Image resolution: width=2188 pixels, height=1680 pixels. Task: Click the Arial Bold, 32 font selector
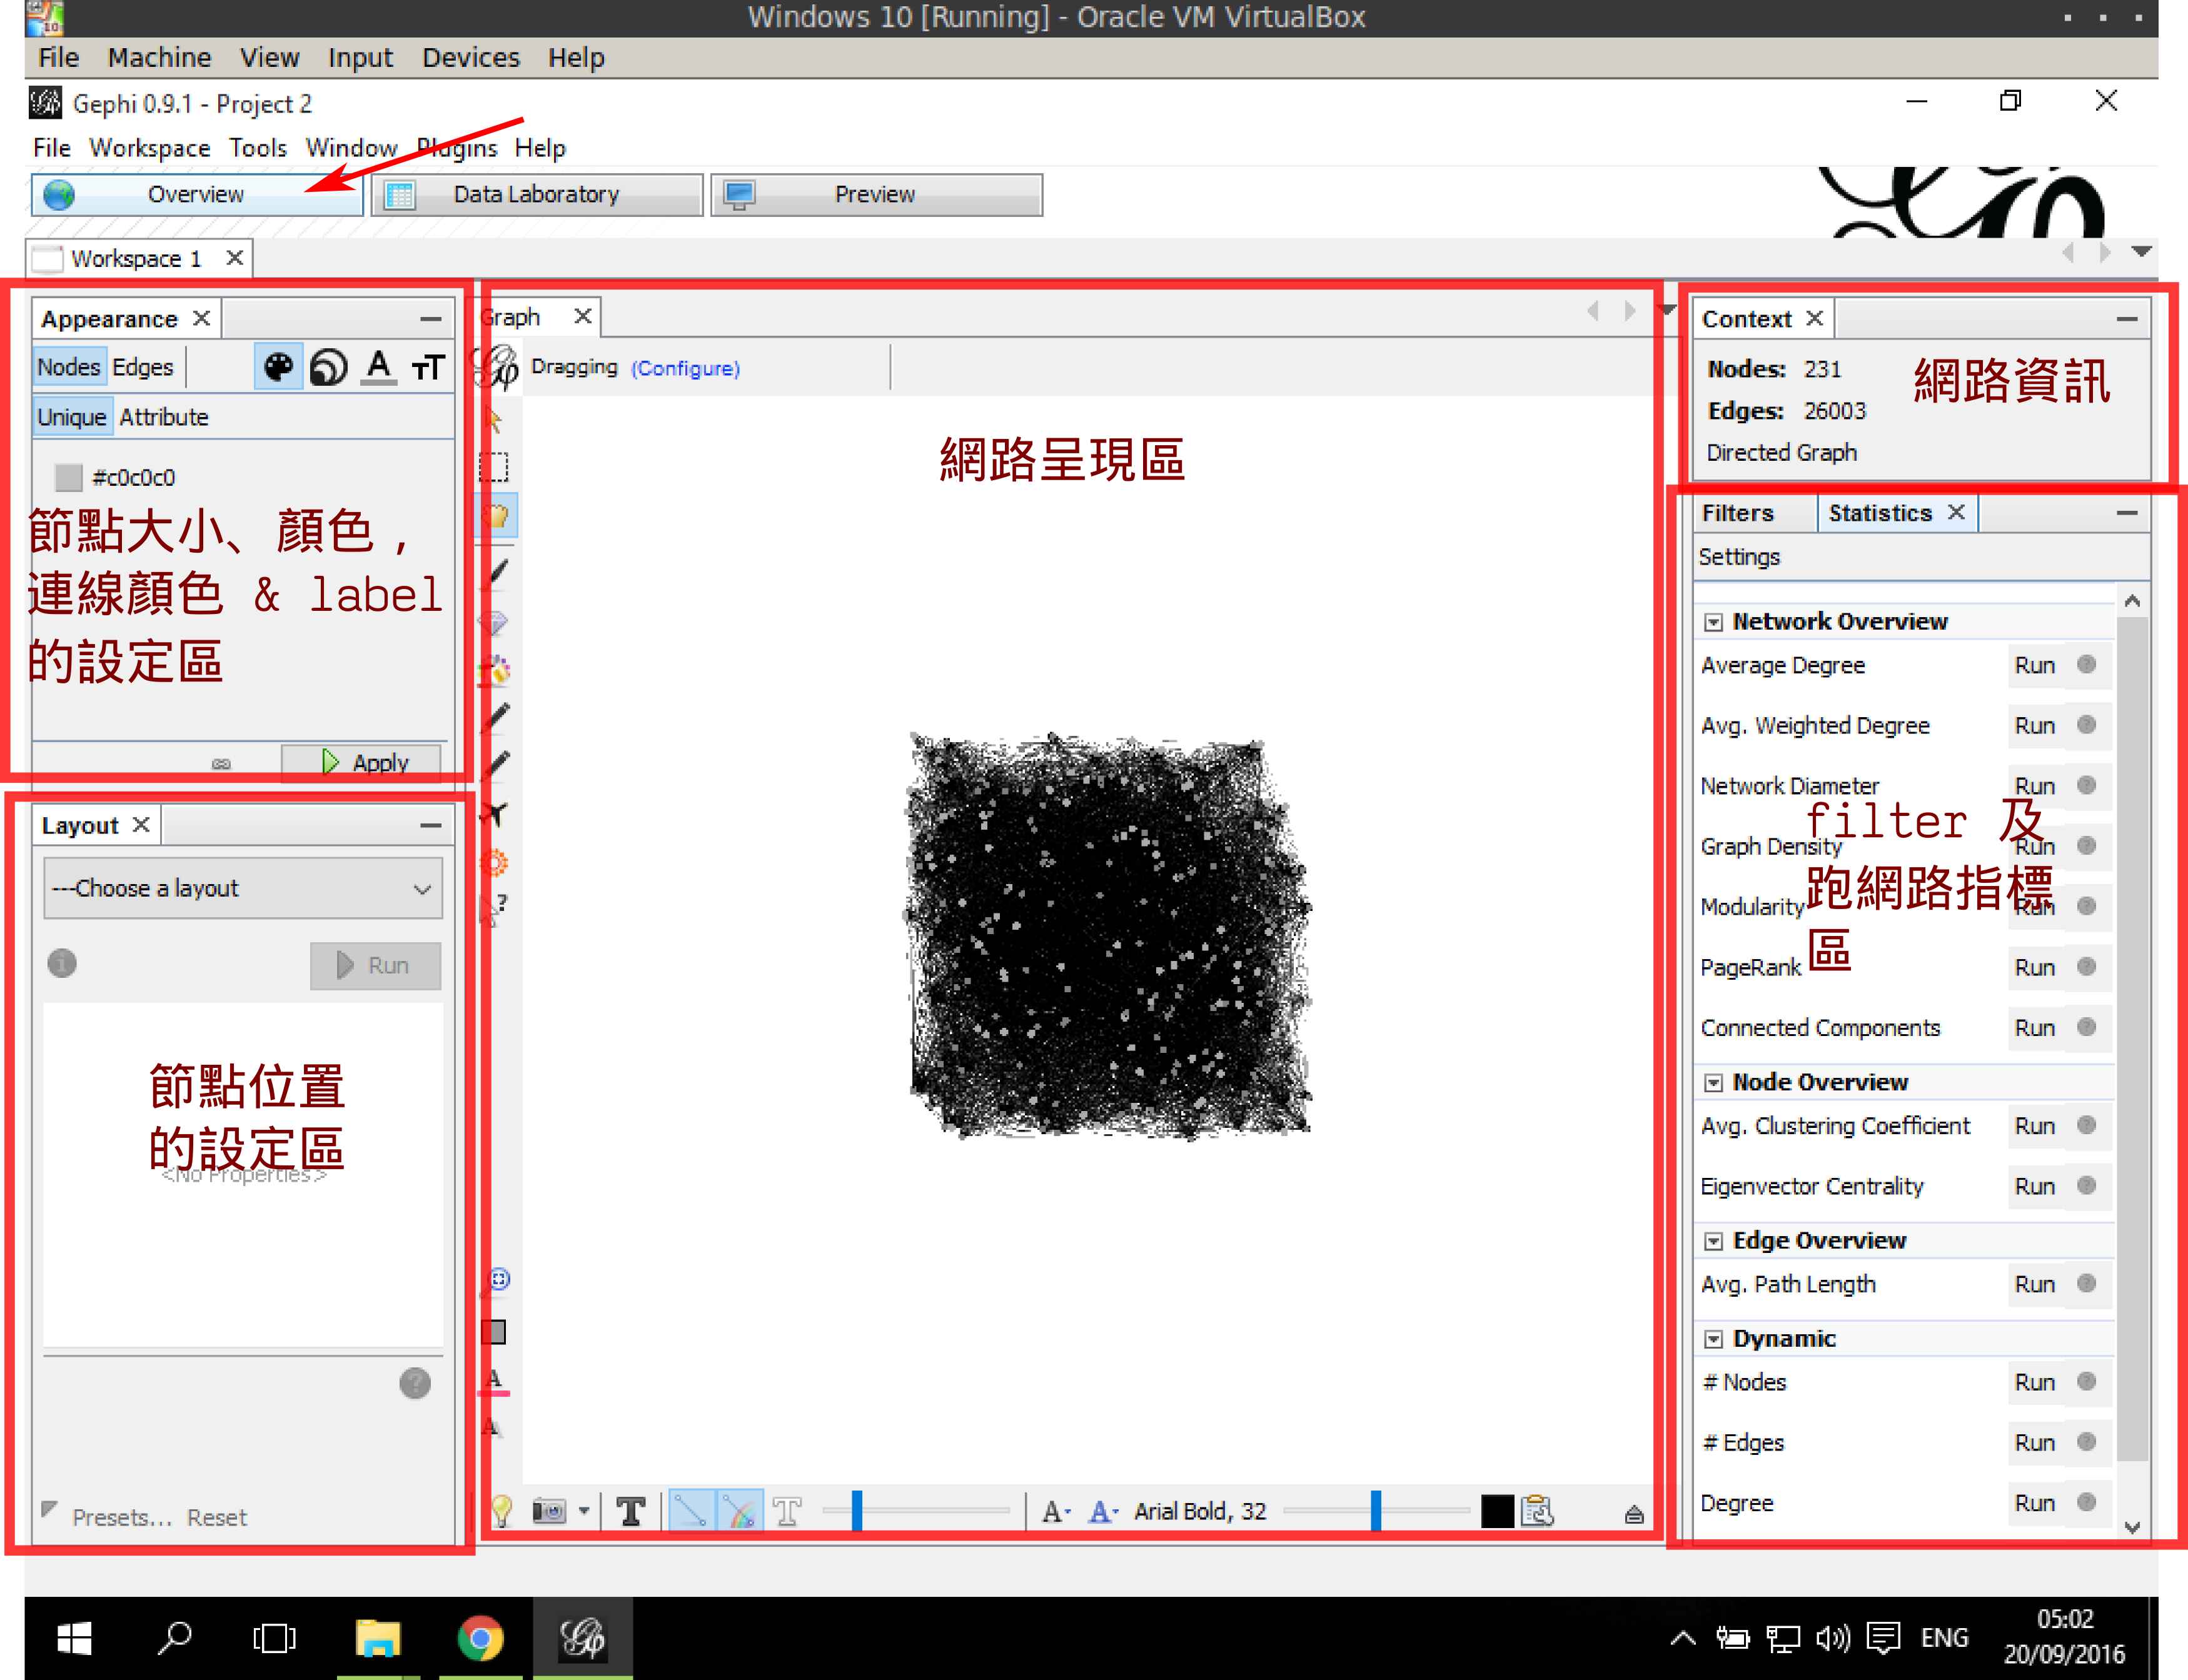tap(1200, 1511)
